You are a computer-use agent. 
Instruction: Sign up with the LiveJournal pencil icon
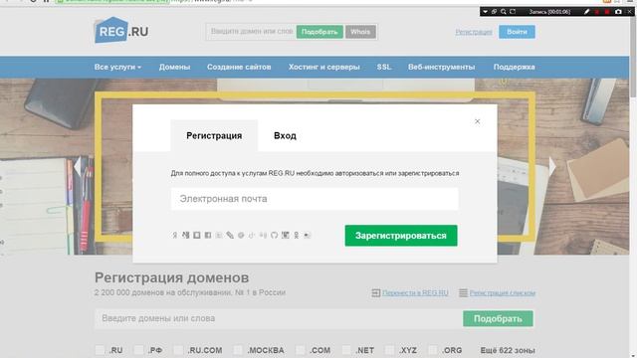click(x=230, y=235)
